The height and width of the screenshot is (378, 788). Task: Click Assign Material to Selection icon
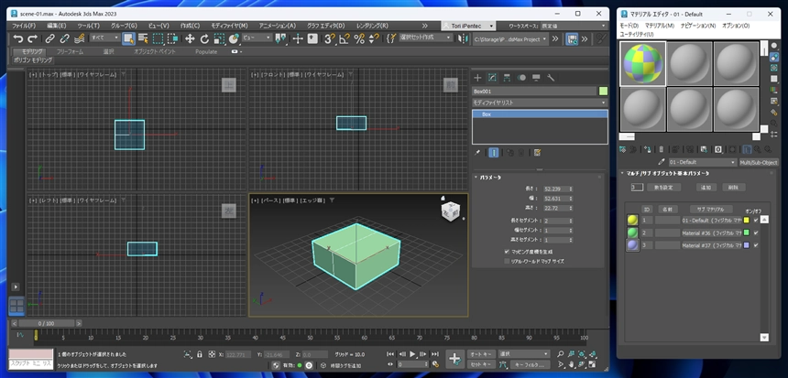(648, 149)
